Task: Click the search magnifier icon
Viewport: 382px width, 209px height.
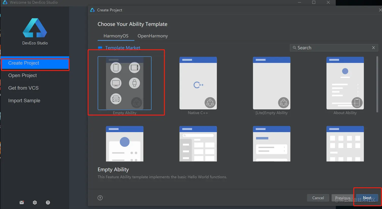Action: tap(294, 48)
